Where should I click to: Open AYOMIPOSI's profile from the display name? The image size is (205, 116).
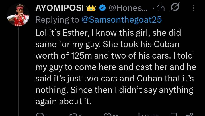point(60,8)
